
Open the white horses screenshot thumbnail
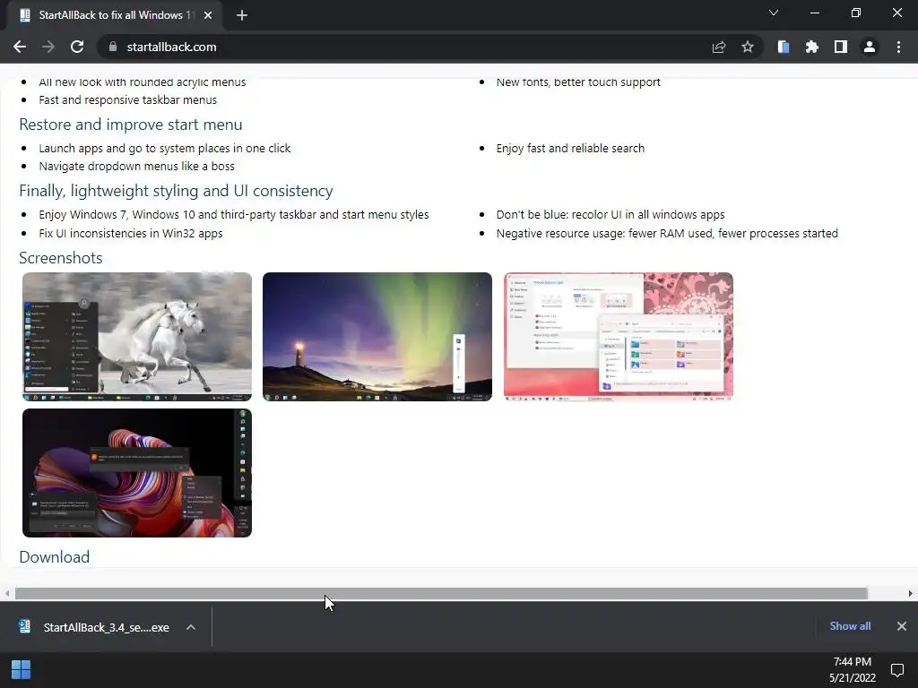tap(137, 337)
